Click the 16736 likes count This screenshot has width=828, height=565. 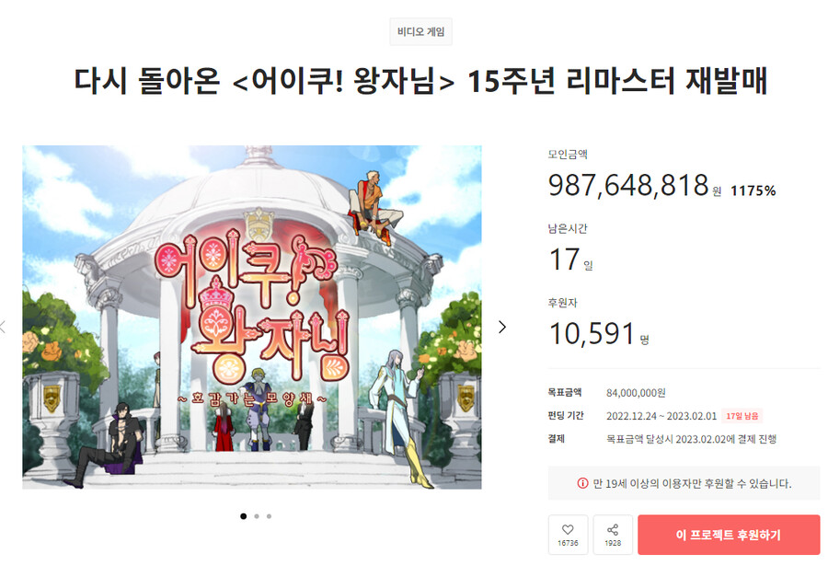(x=568, y=543)
